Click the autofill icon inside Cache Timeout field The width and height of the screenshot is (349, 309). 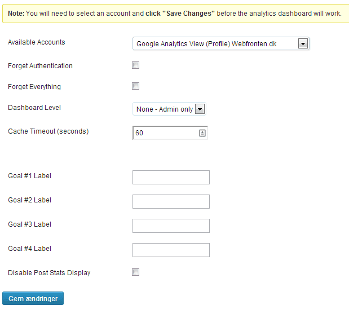tap(202, 133)
